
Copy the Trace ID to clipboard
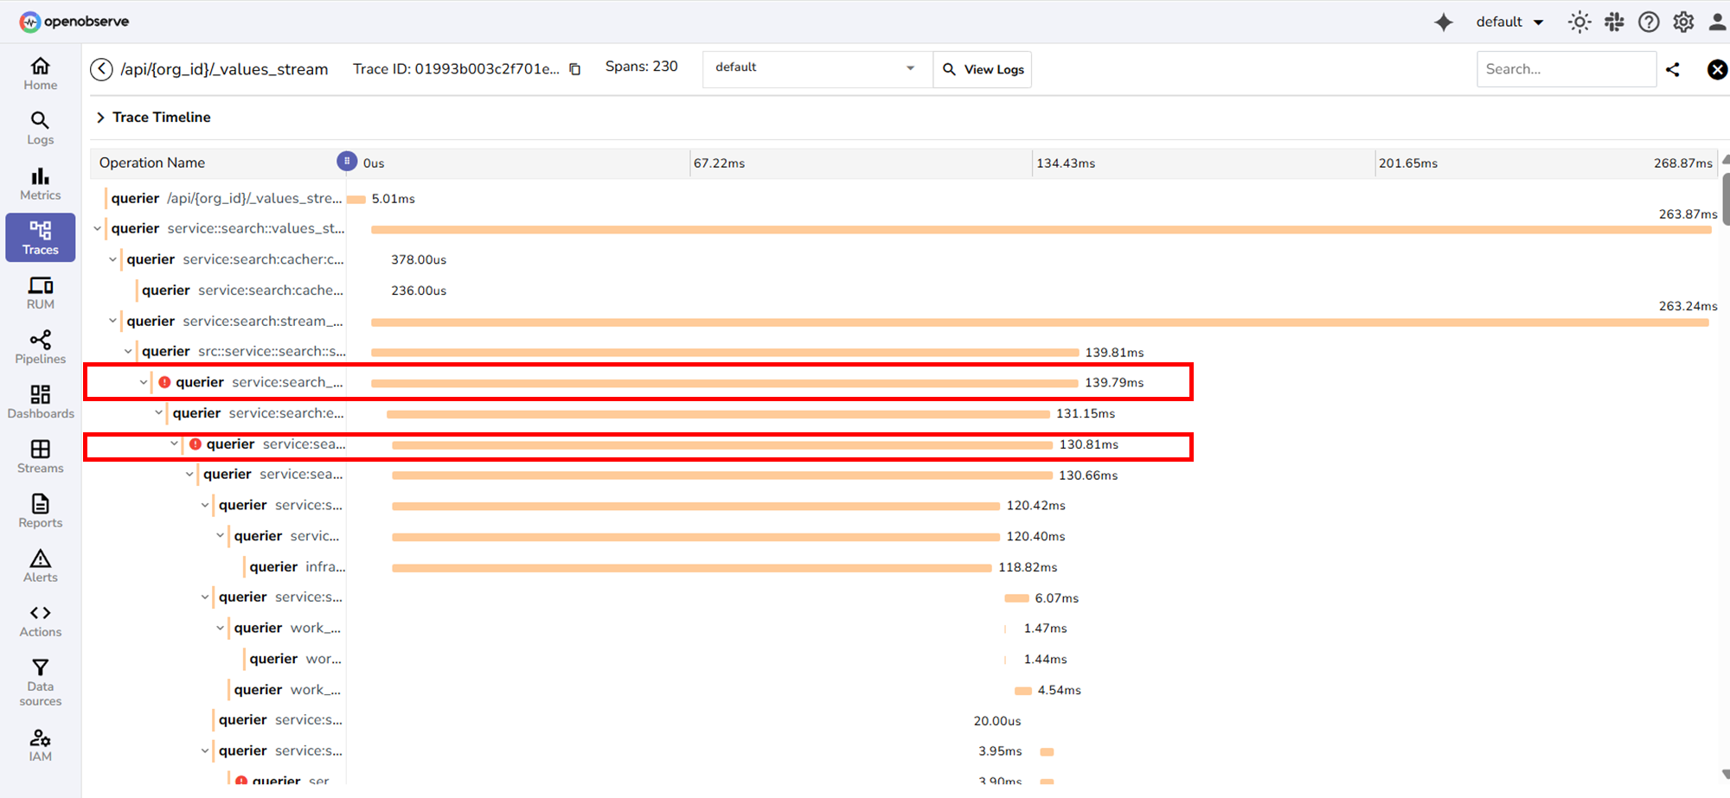575,69
